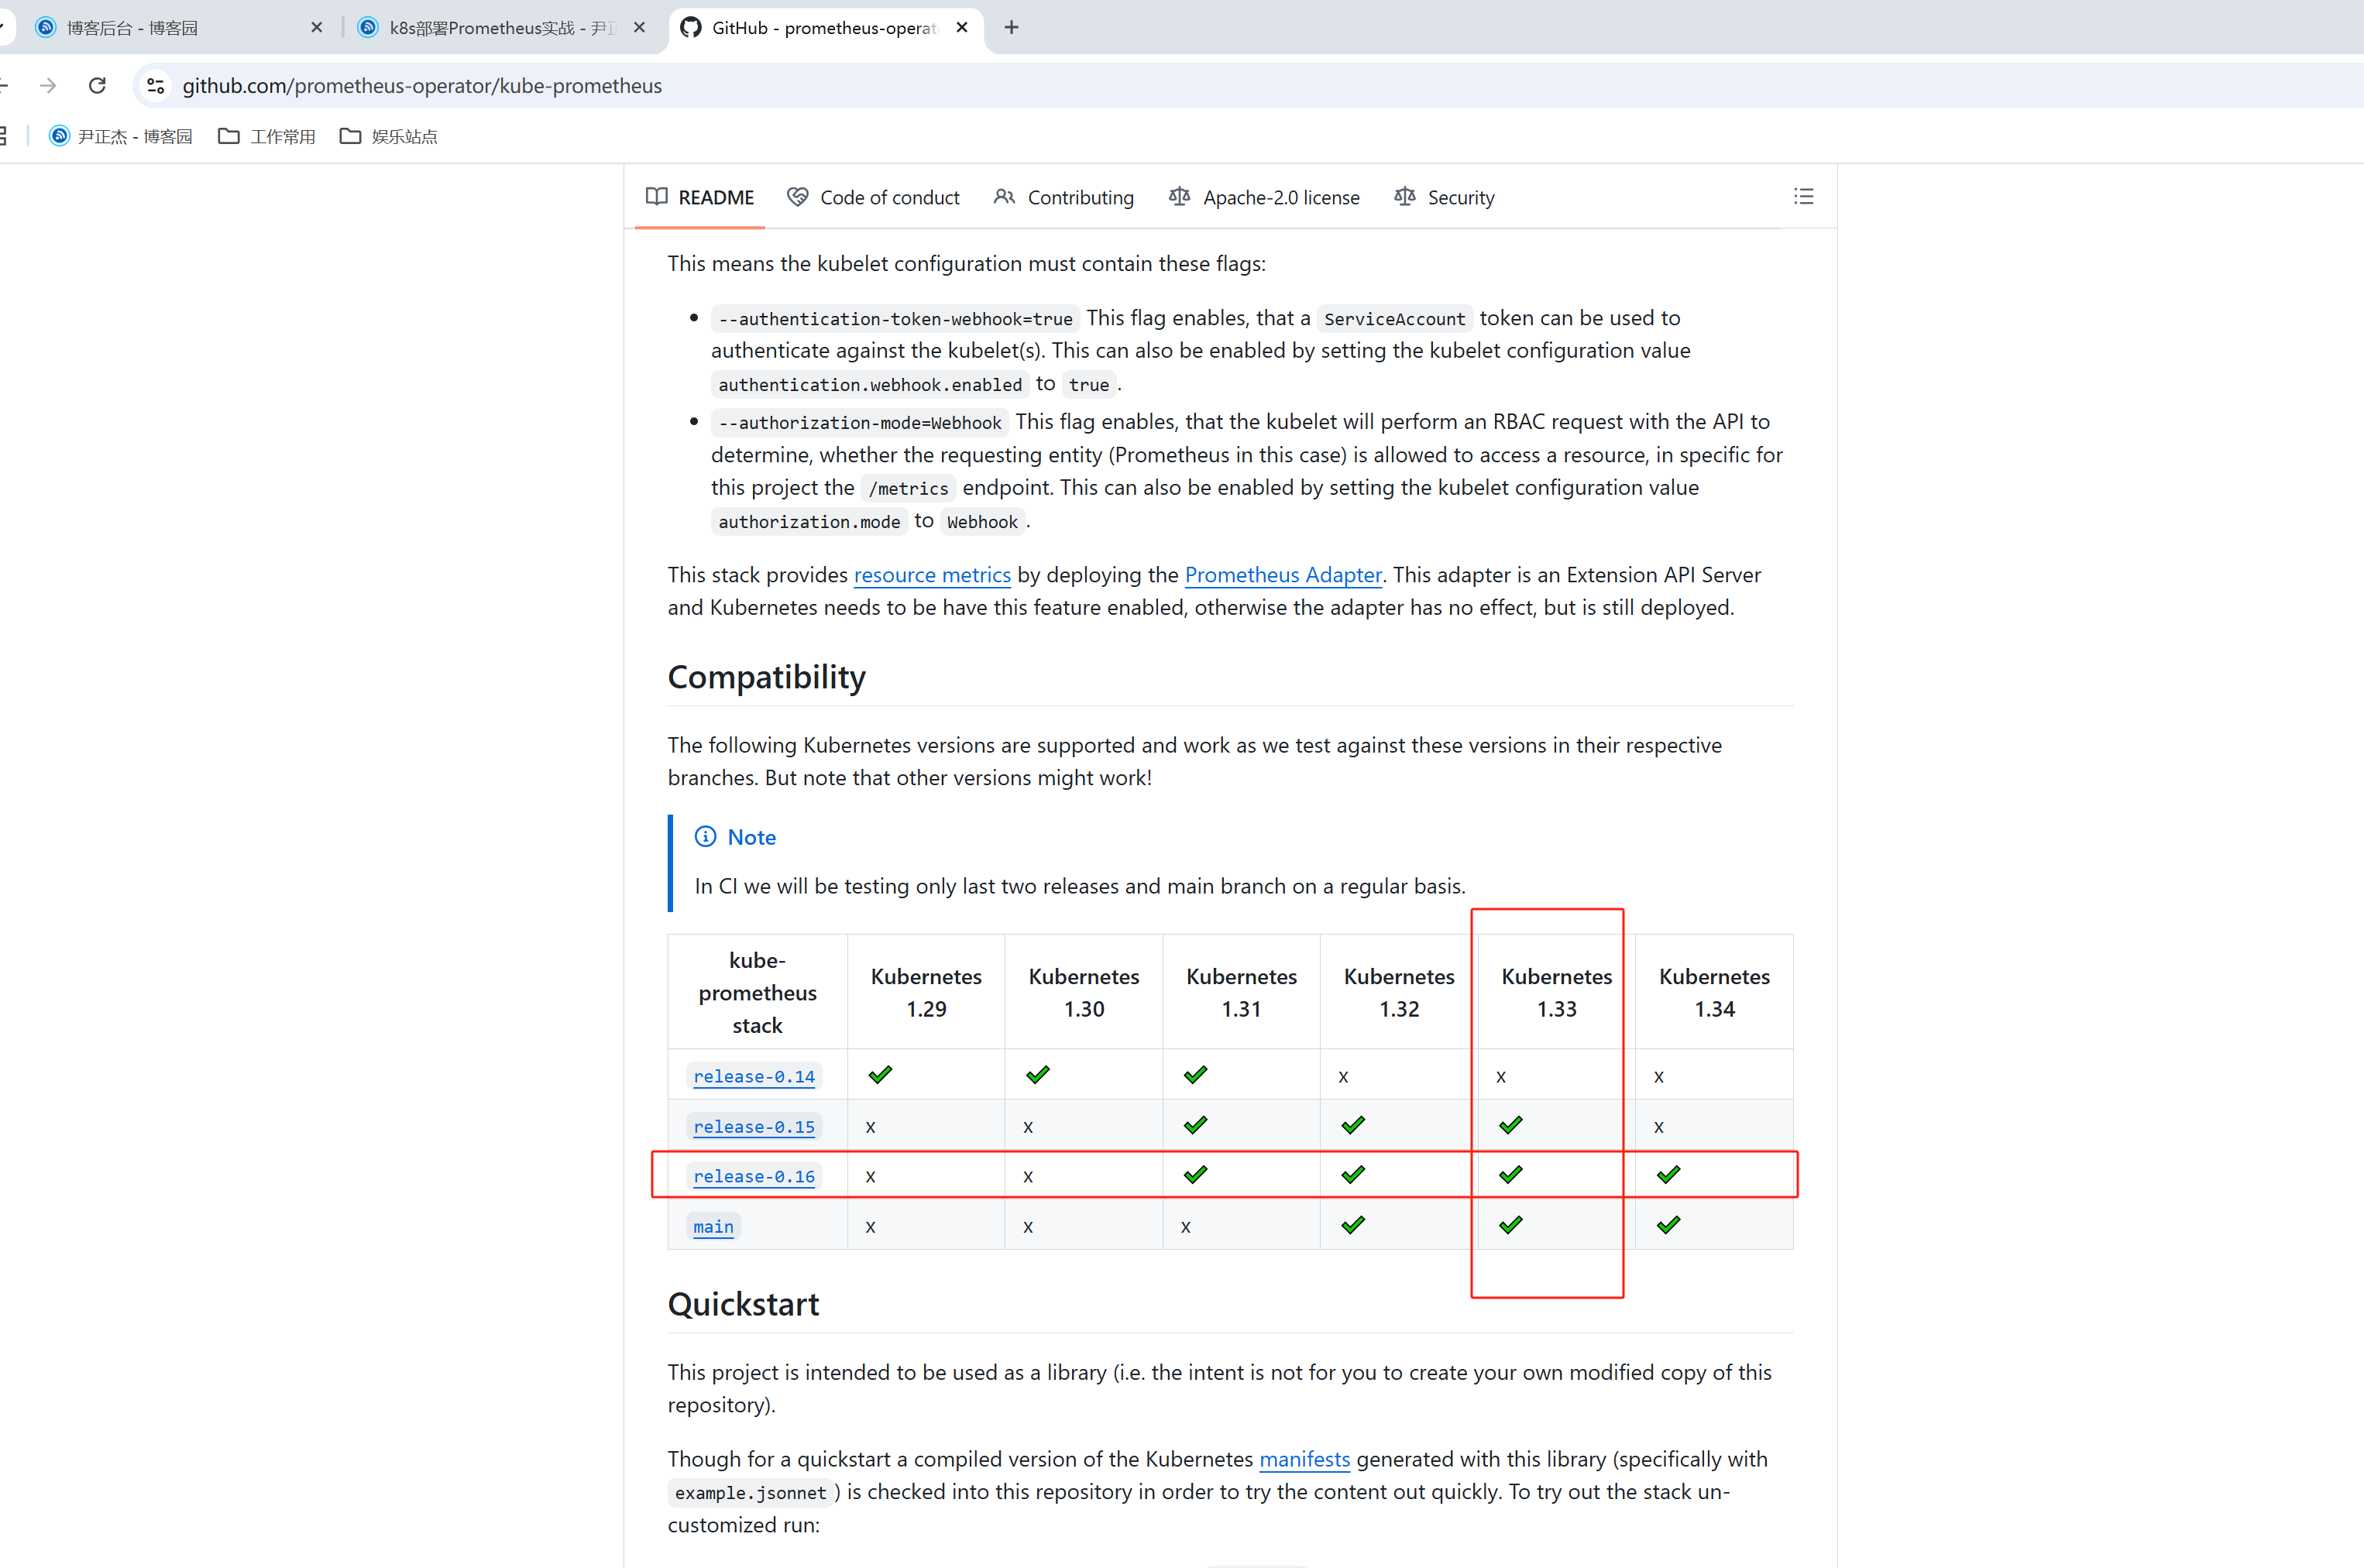
Task: Open the Apache-2.0 license tab
Action: tap(1265, 198)
